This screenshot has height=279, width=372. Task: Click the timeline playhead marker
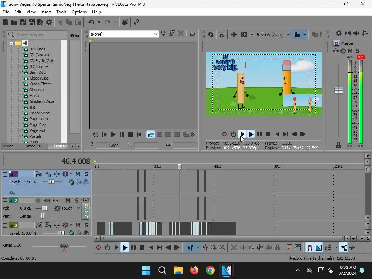pos(179,166)
